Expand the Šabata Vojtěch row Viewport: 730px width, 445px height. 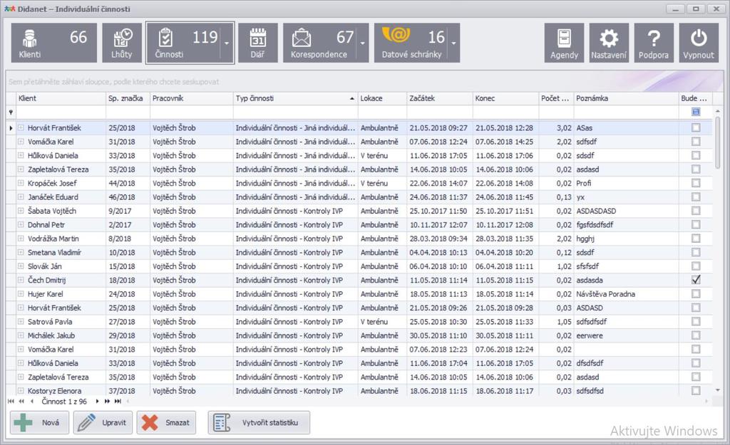21,211
